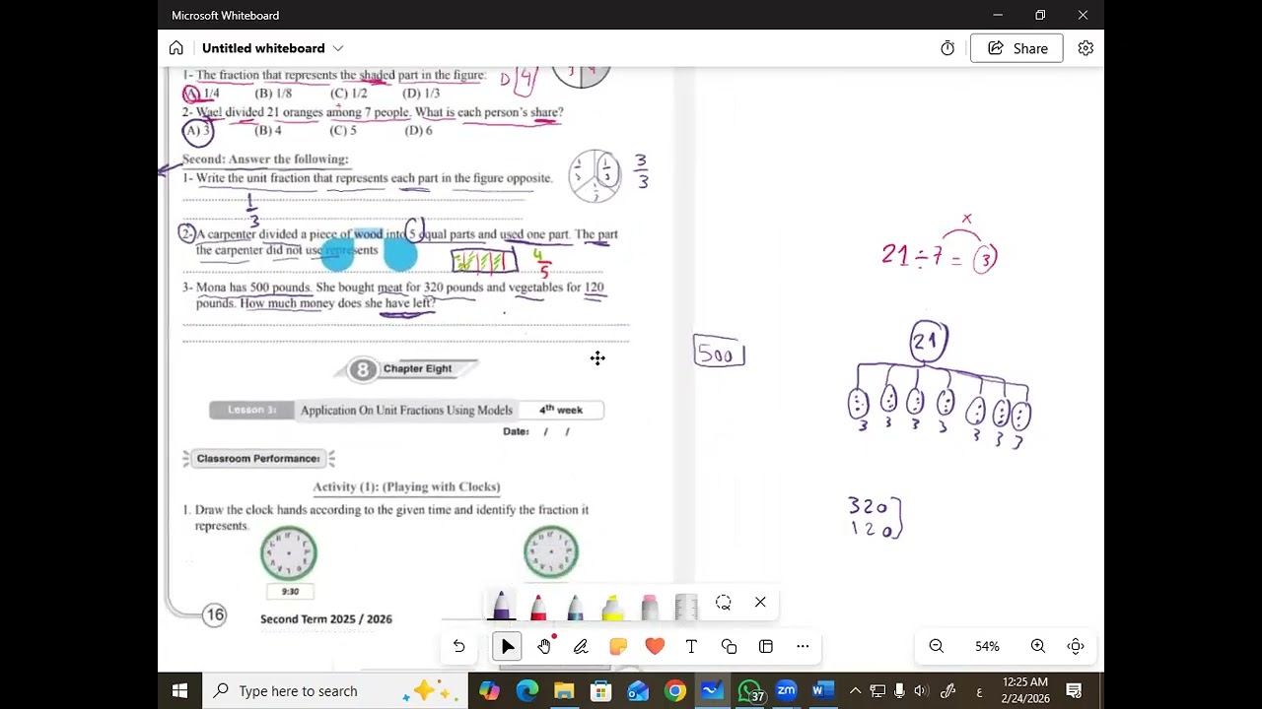
Task: Click the 54% zoom level
Action: 987,646
